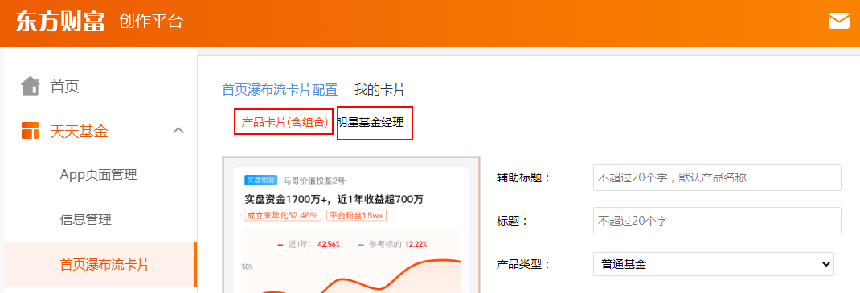Open 信息管理 menu item
This screenshot has height=293, width=860.
point(85,220)
